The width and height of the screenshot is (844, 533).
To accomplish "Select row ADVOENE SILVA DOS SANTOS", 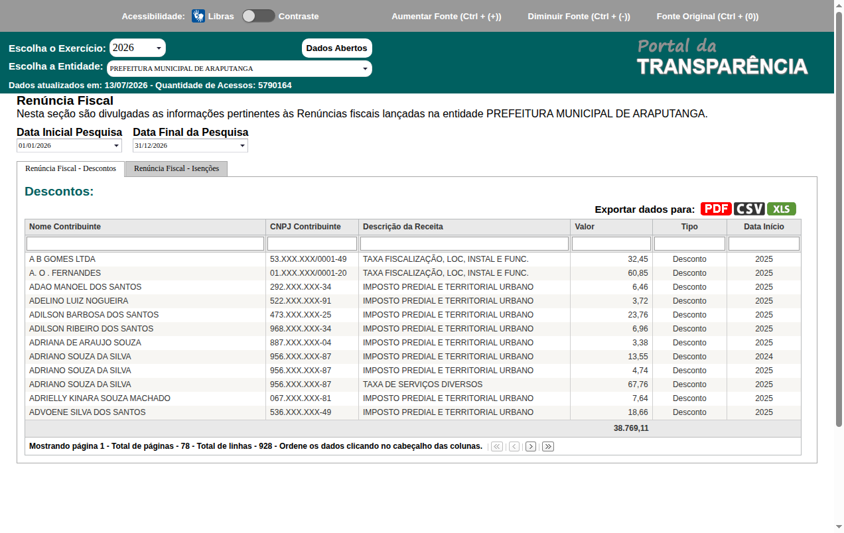I will pyautogui.click(x=413, y=412).
